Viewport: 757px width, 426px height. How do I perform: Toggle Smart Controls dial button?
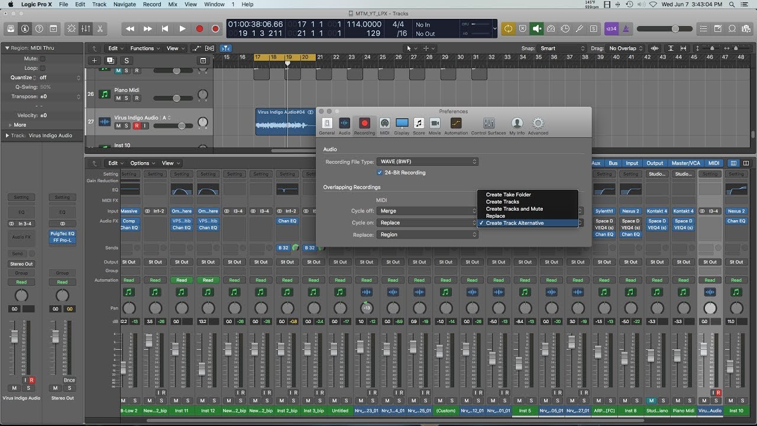pos(72,28)
